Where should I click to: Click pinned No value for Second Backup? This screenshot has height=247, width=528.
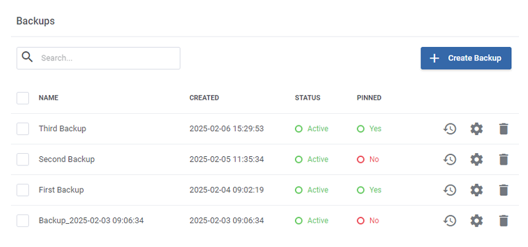pos(368,159)
